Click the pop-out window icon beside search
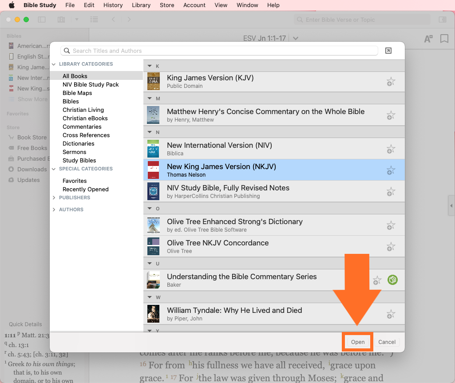The image size is (455, 383). tap(388, 51)
